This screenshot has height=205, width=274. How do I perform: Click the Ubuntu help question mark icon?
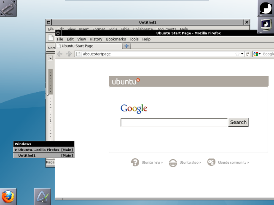[135, 162]
